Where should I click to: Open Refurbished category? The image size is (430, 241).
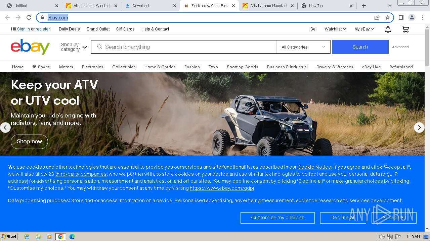point(401,67)
